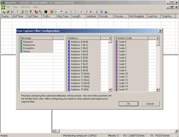Click the green oscilloscope screen icon
Viewport: 179px width, 137px height.
point(46,12)
